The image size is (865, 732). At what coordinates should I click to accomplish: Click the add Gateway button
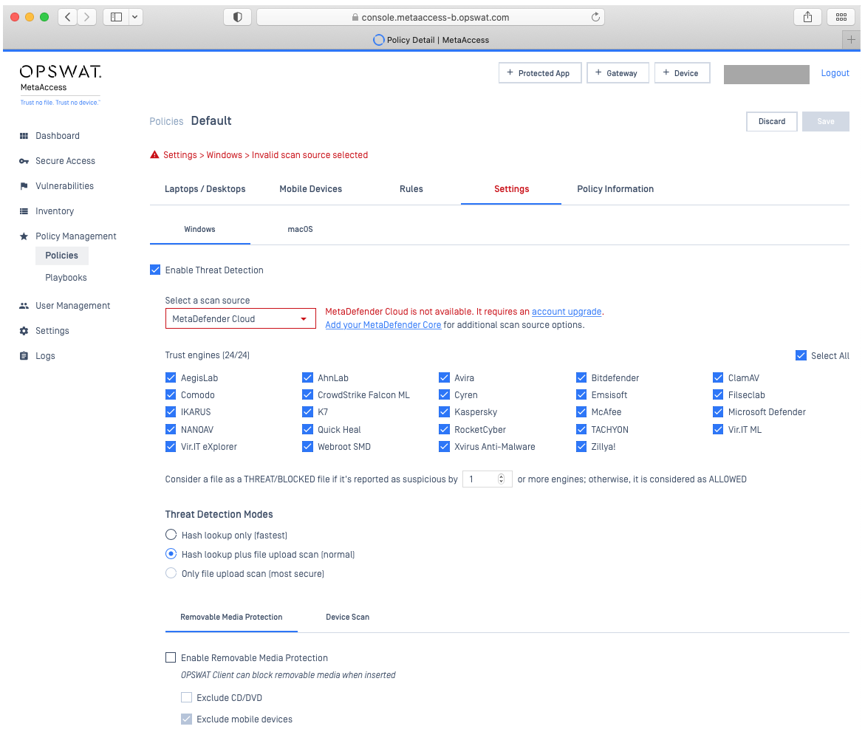pyautogui.click(x=618, y=73)
